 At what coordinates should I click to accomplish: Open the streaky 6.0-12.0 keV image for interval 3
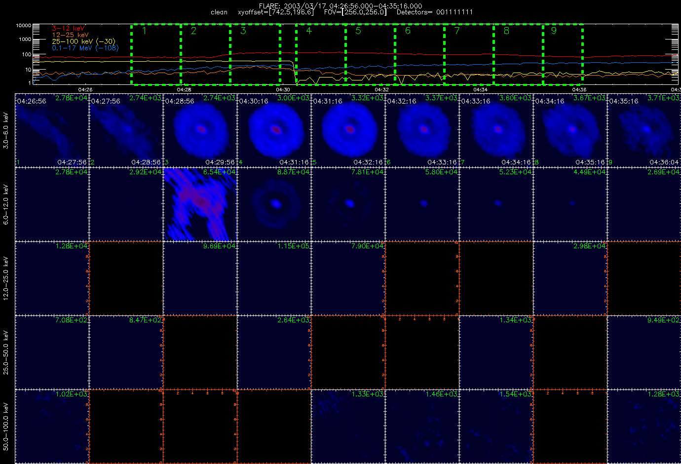(200, 204)
